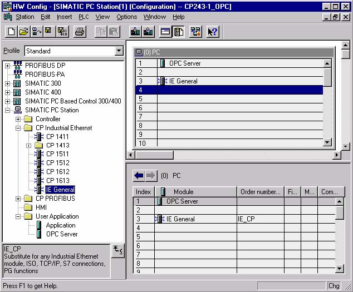Click the Open online station icon
353x292 pixels.
tap(36, 32)
